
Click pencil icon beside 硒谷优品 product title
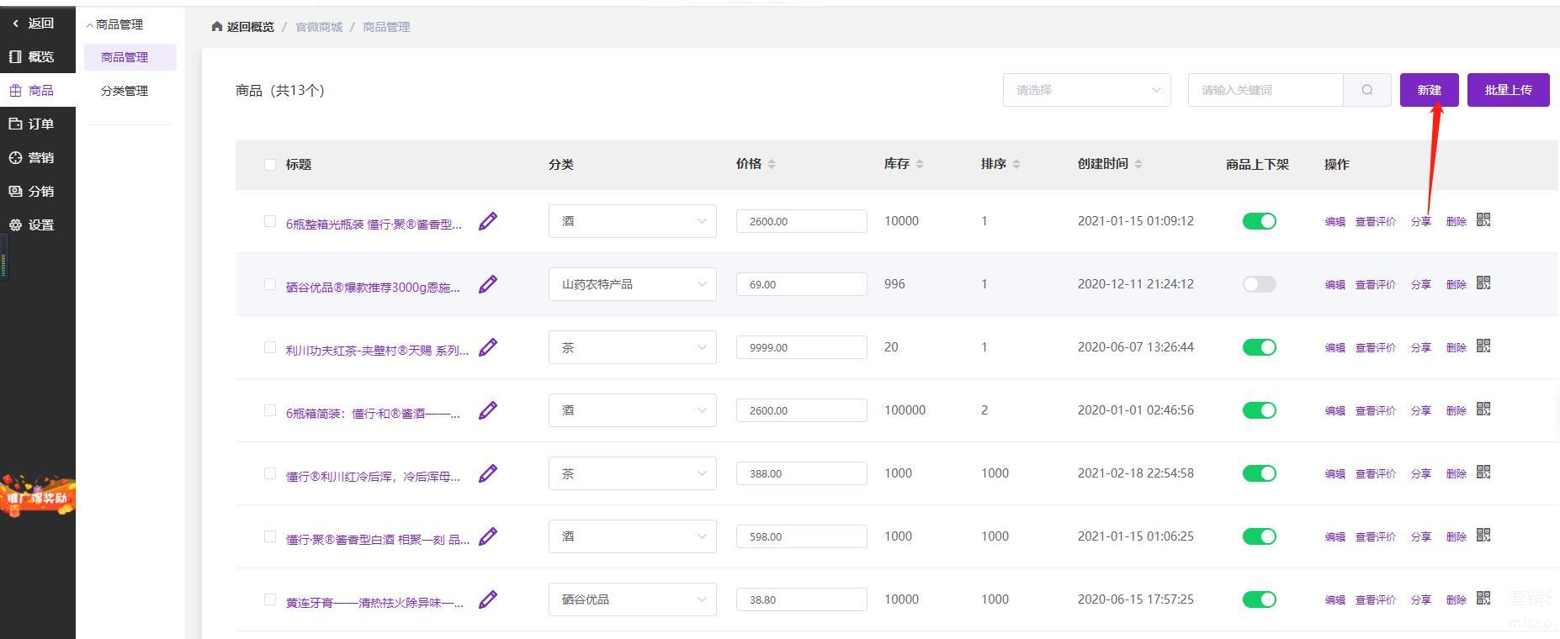click(487, 284)
